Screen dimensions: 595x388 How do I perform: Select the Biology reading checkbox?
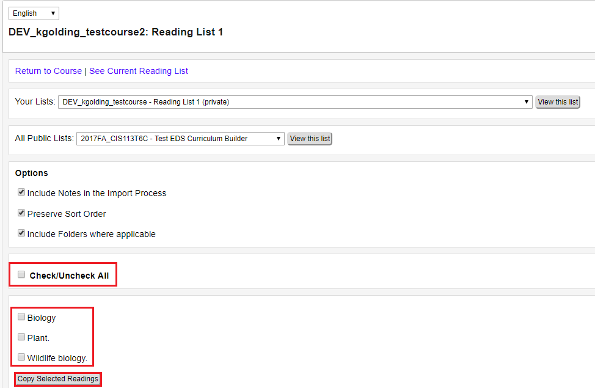[21, 317]
